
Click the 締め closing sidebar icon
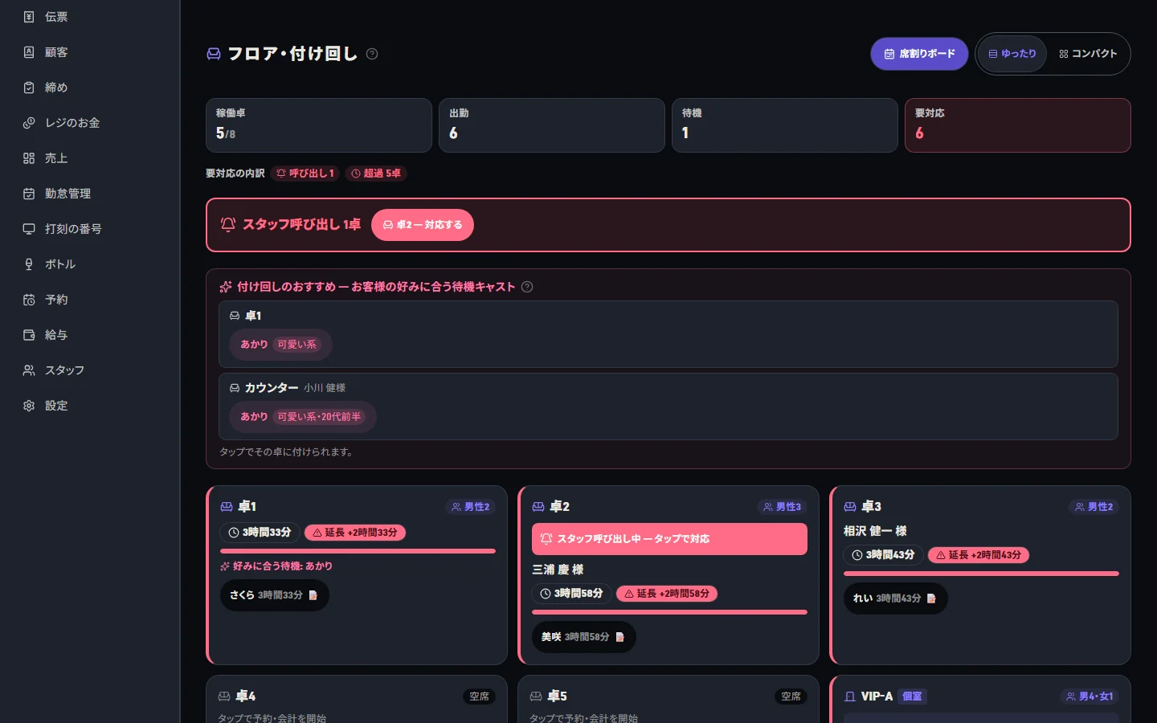click(29, 88)
